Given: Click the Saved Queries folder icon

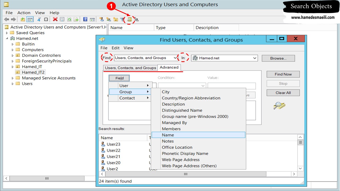Looking at the screenshot, I should 12,33.
